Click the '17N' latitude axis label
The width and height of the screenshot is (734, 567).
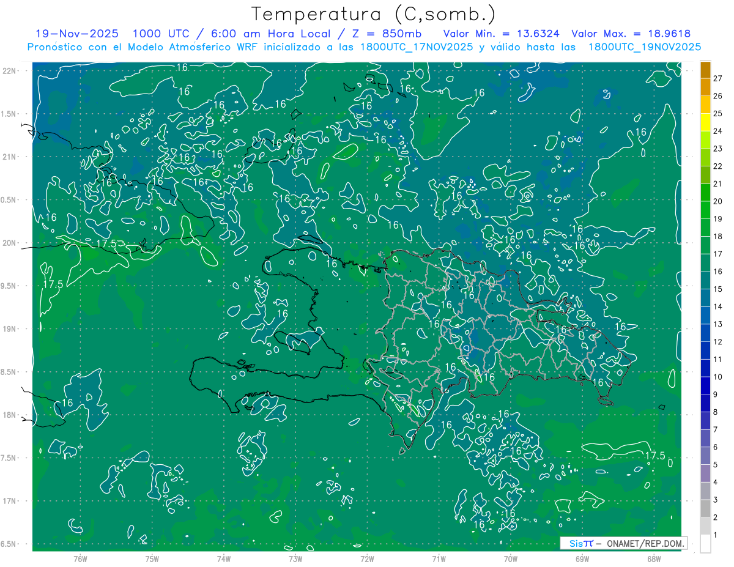point(9,501)
